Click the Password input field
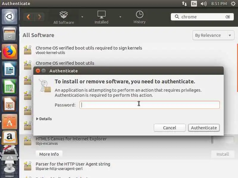Viewport: 238px width, 178px height. [x=150, y=105]
